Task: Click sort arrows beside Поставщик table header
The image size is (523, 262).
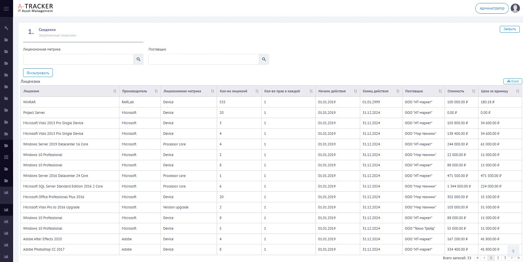Action: pos(440,91)
